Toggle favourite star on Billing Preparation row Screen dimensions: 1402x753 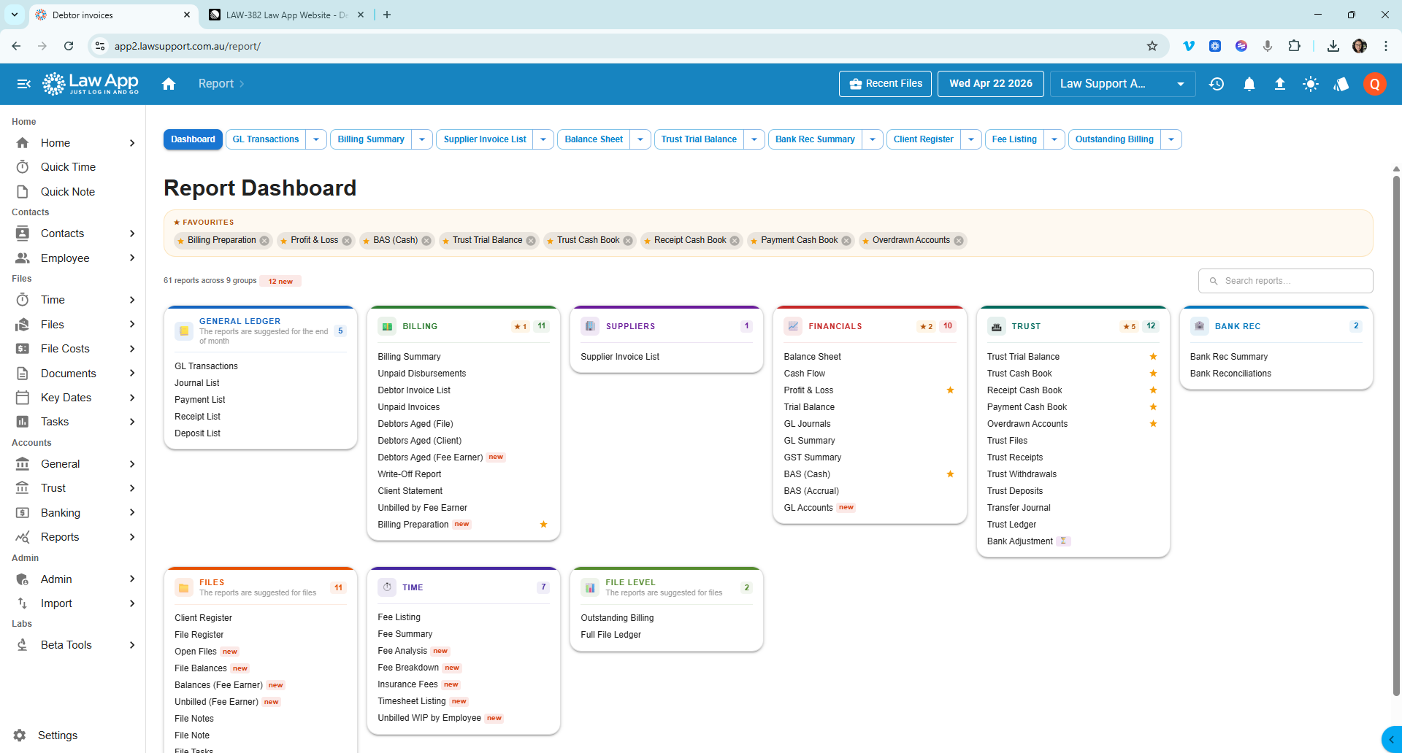(543, 525)
